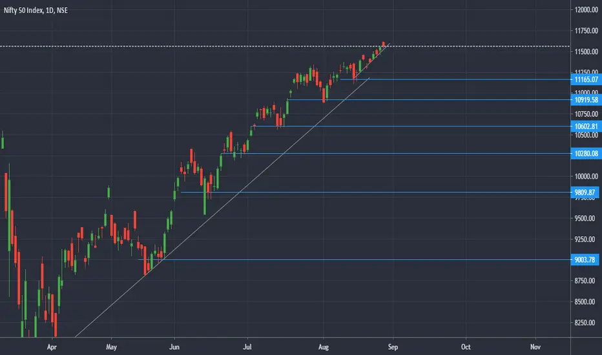Select the 9809.87 price level label
This screenshot has height=355, width=602.
coord(585,192)
